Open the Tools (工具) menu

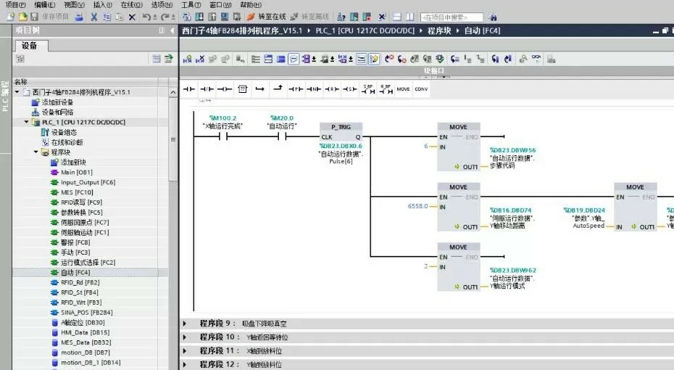191,5
